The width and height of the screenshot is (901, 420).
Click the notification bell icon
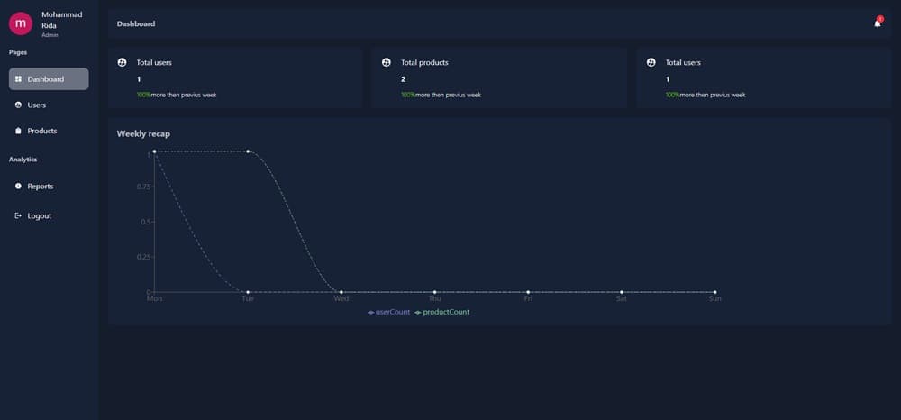877,23
